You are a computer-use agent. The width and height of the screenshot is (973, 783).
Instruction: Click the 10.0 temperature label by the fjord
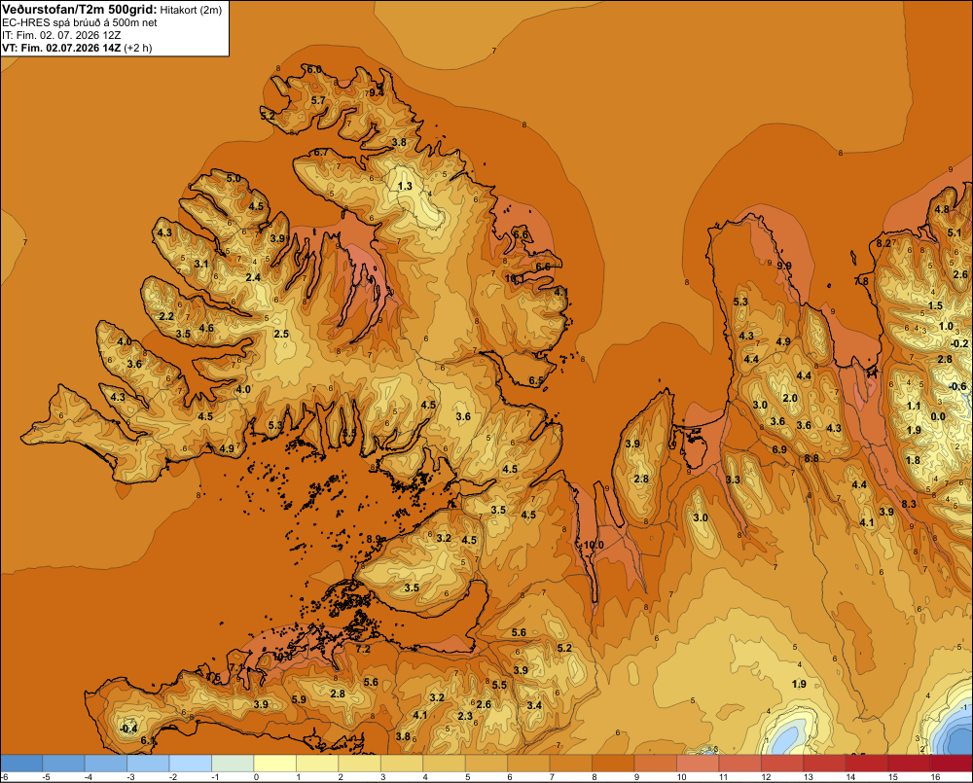pos(594,545)
